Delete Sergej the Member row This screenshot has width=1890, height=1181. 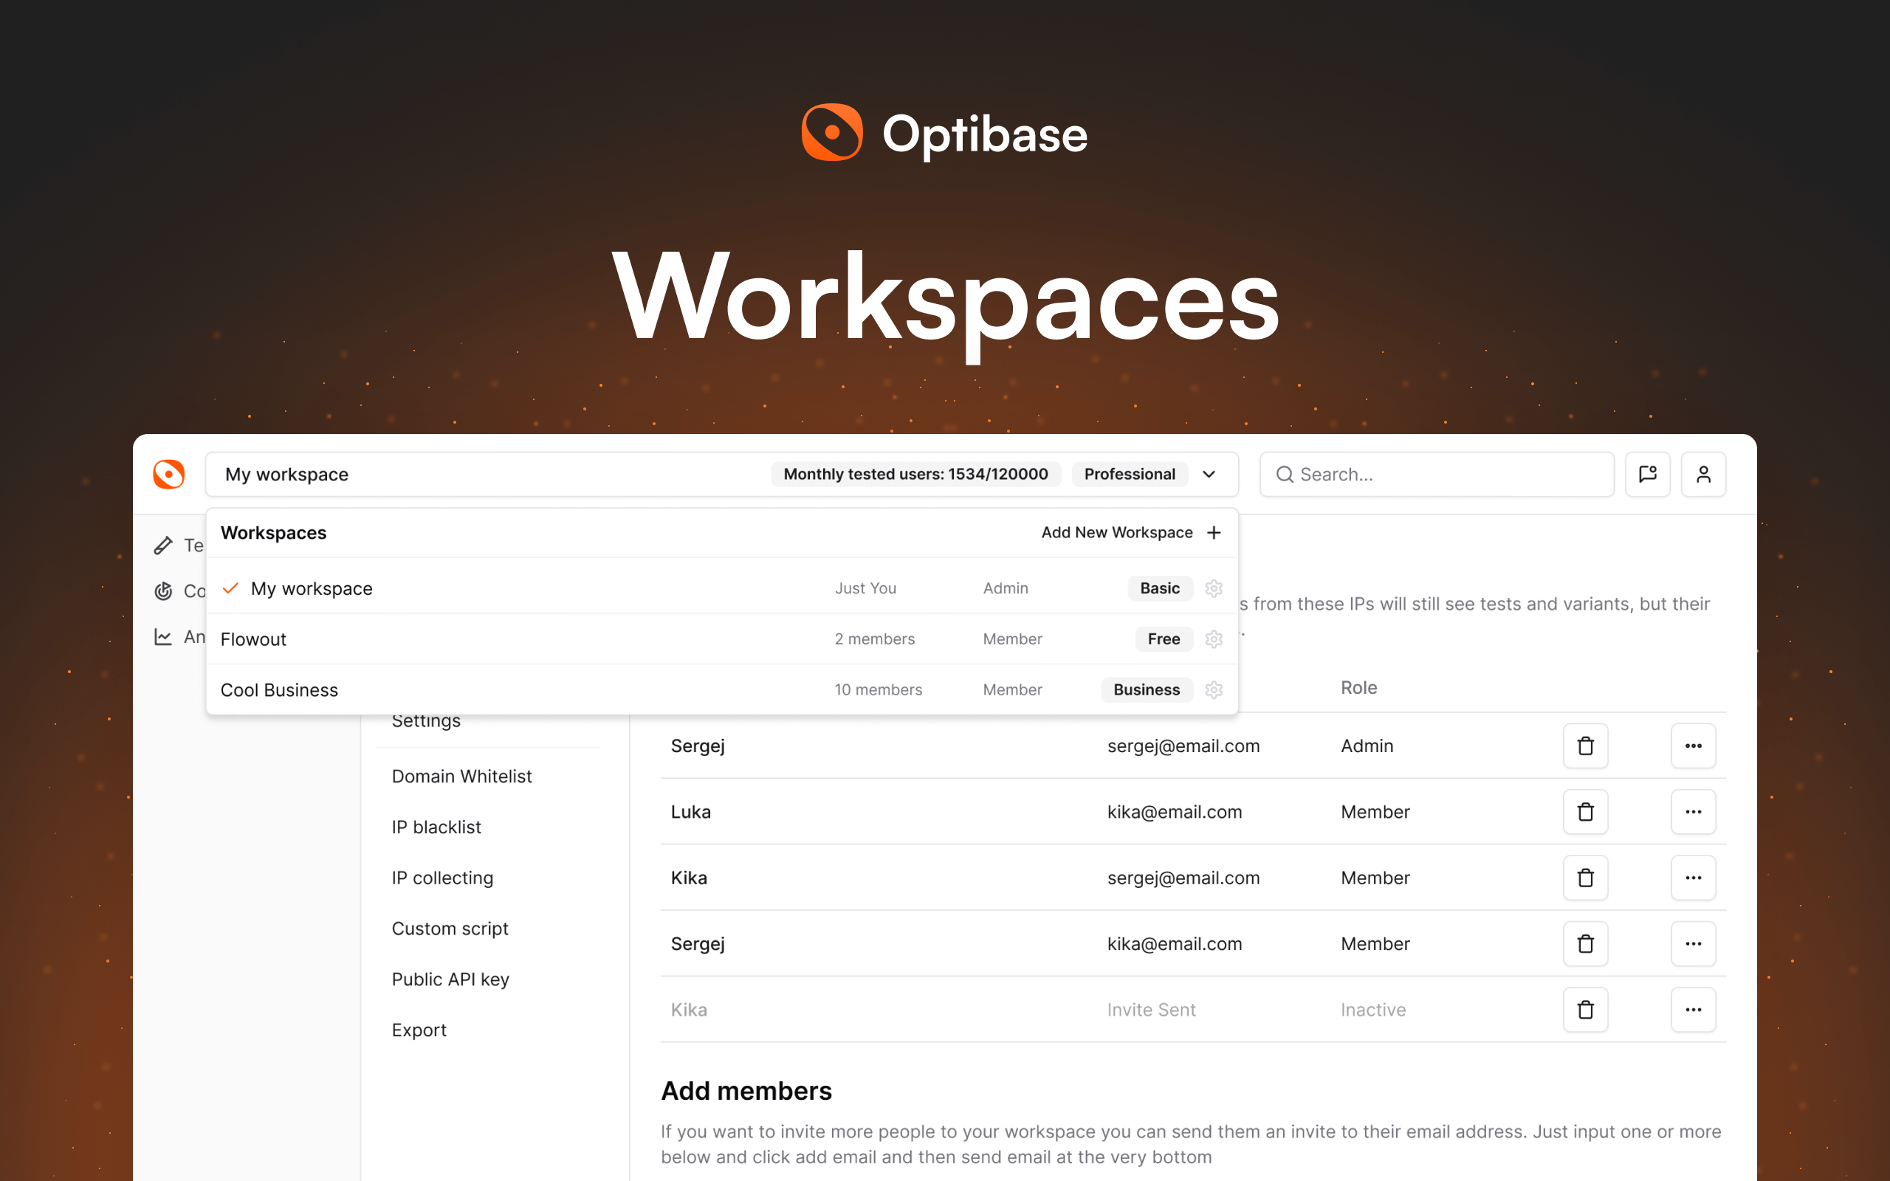[x=1585, y=943]
